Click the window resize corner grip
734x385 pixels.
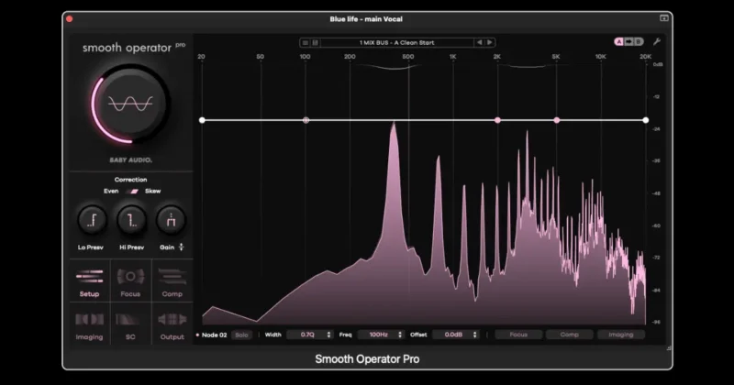click(669, 348)
